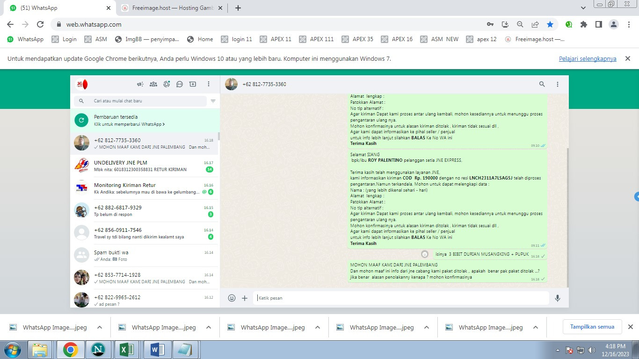Toggle the Chrome side panel
The height and width of the screenshot is (359, 639).
click(x=599, y=24)
